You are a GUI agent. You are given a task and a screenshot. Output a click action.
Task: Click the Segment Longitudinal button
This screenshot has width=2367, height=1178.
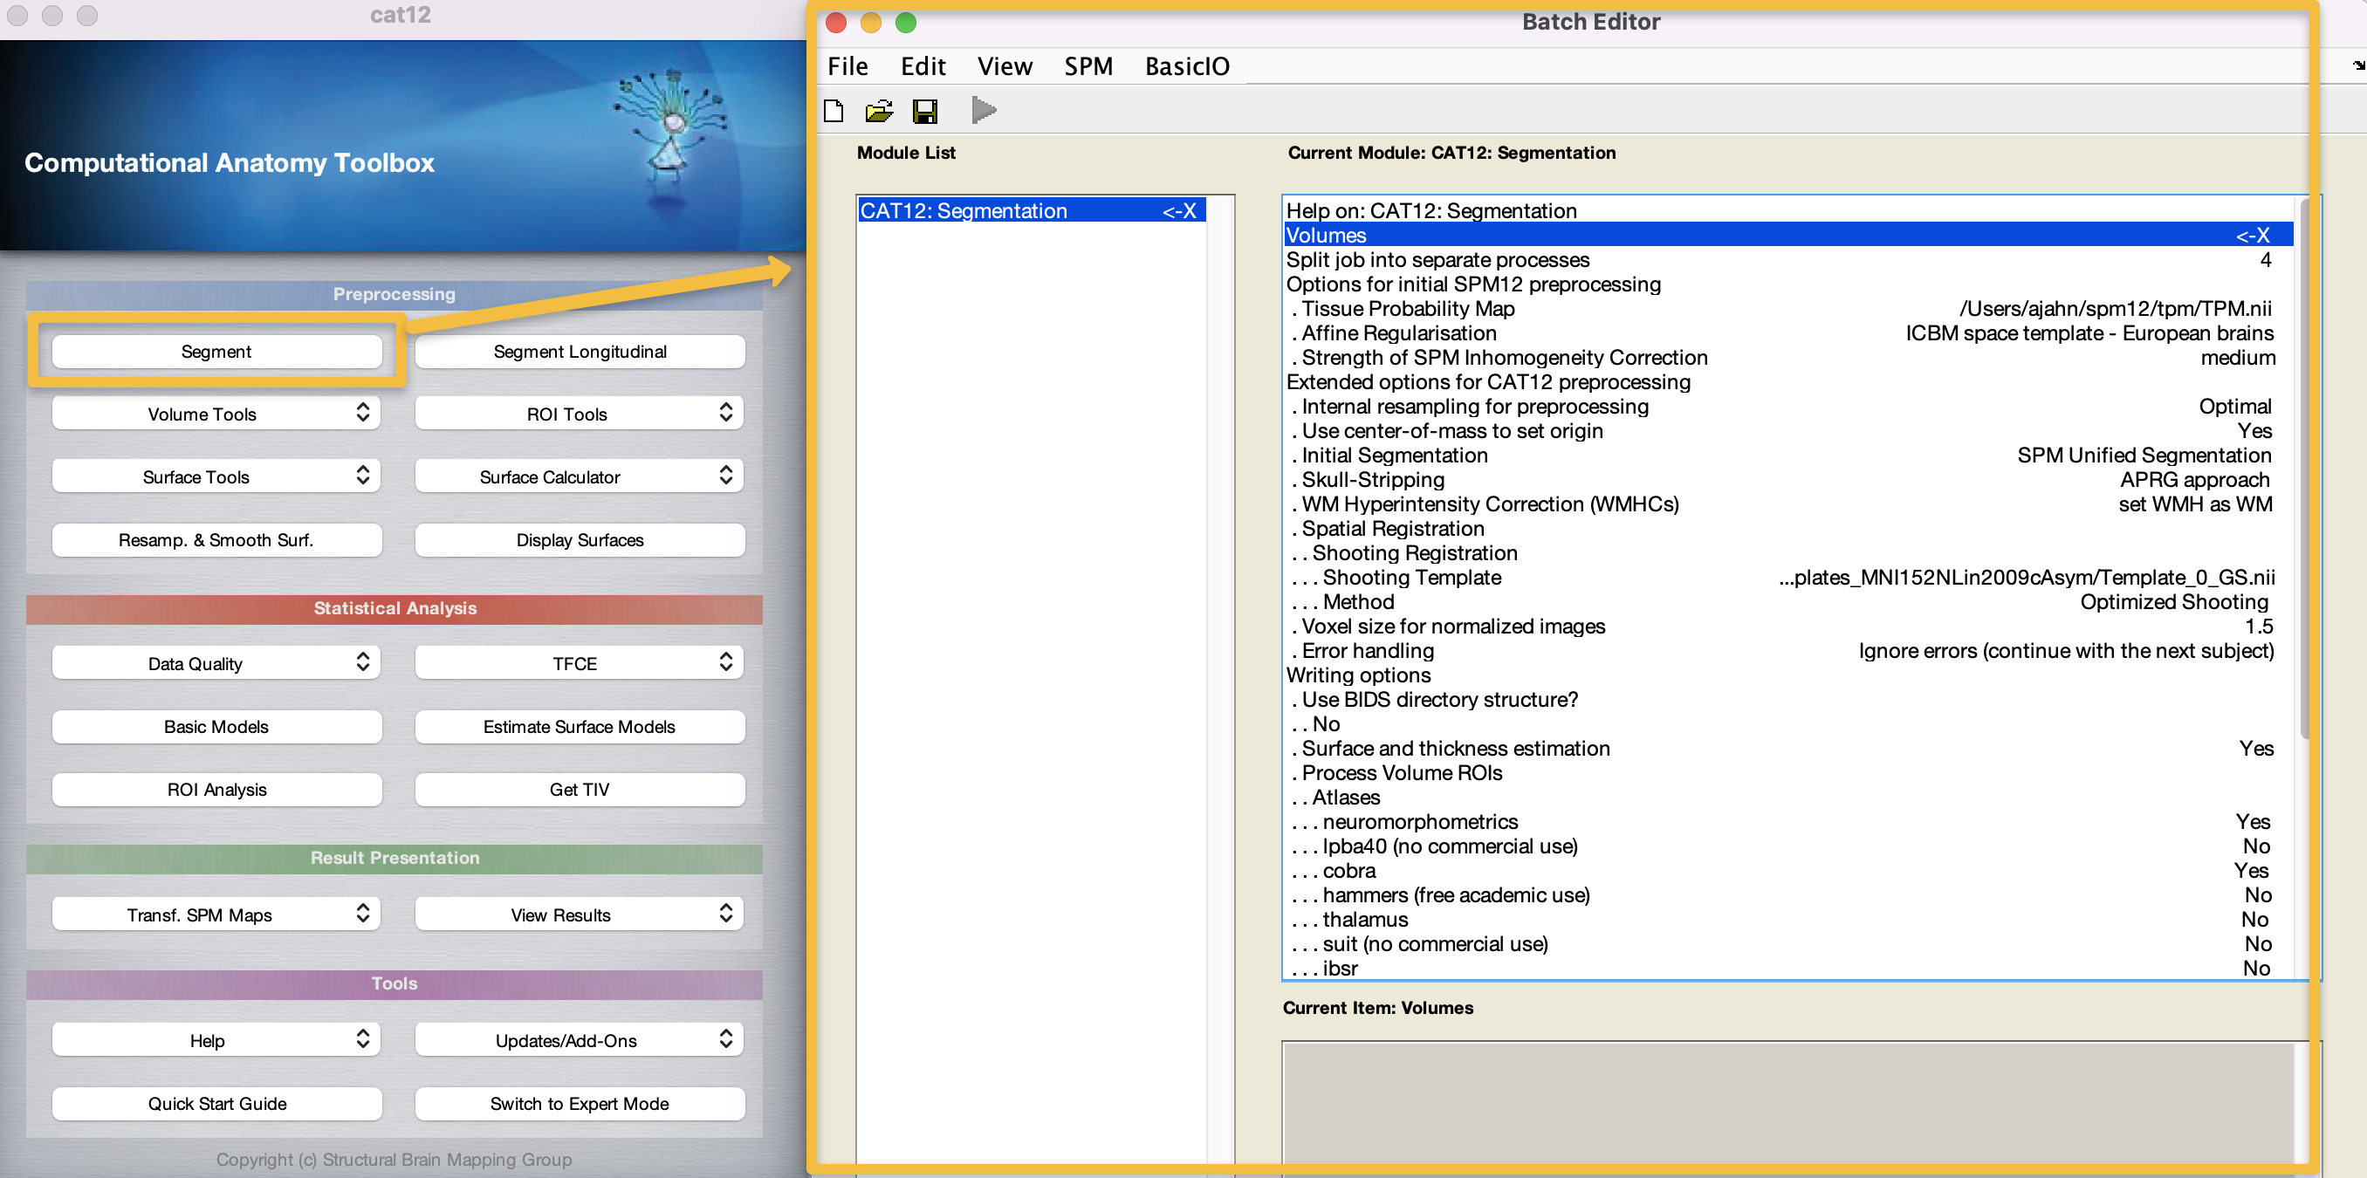[580, 351]
